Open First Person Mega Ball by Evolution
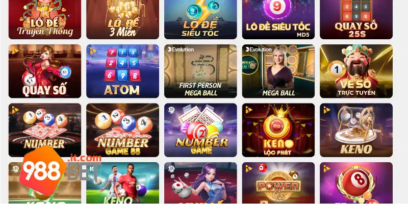 (200, 71)
